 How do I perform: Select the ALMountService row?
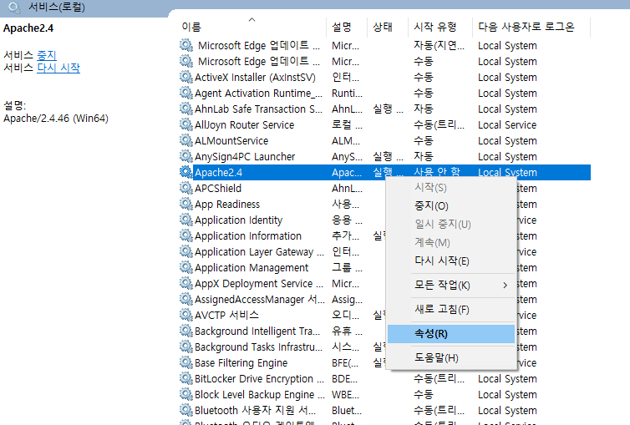point(385,140)
